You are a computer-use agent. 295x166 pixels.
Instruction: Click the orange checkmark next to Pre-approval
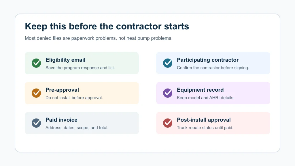click(36, 93)
